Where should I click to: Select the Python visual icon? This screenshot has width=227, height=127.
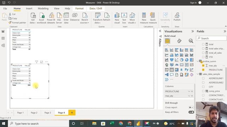[x=187, y=70]
